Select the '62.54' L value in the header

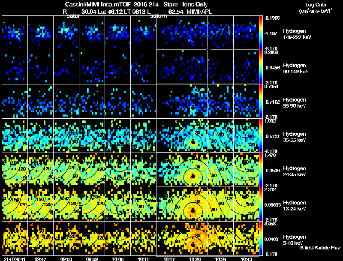click(176, 12)
